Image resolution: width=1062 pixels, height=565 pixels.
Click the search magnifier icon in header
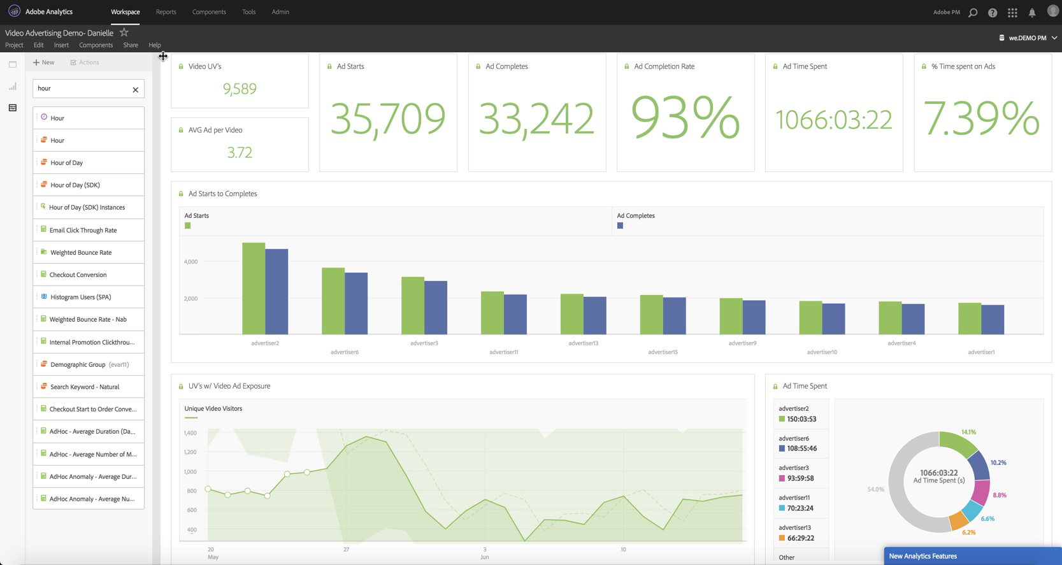[973, 13]
